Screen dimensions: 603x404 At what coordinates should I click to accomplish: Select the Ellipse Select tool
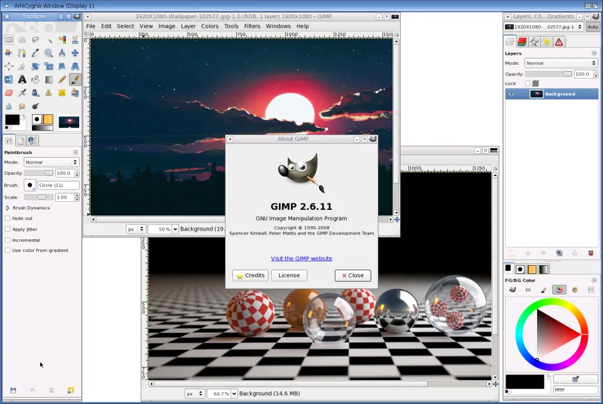click(22, 40)
